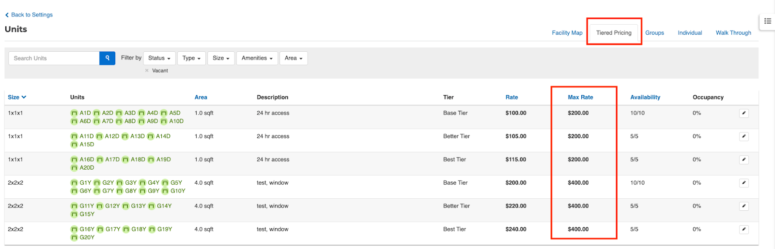Viewport: 775px width, 249px height.
Task: Click the blue search magnifier button
Action: [107, 58]
